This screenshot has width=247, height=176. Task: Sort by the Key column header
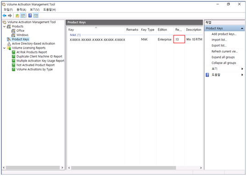(96, 30)
